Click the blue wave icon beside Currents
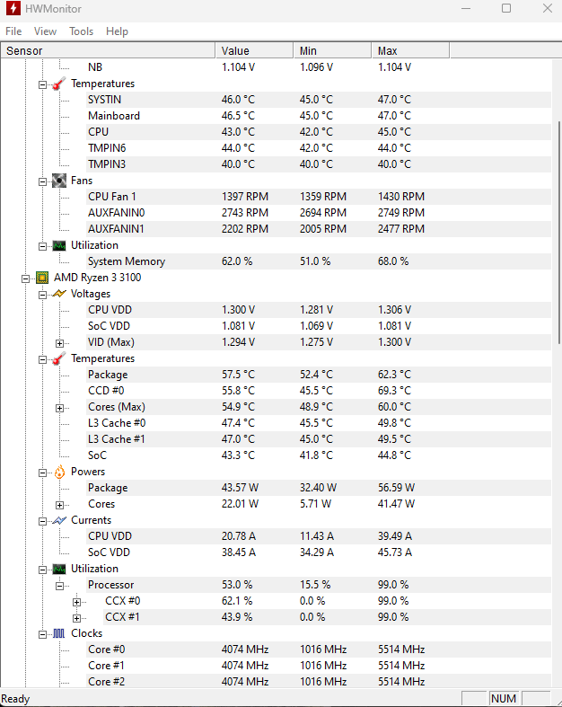Screen dimensions: 562x707 [x=59, y=520]
